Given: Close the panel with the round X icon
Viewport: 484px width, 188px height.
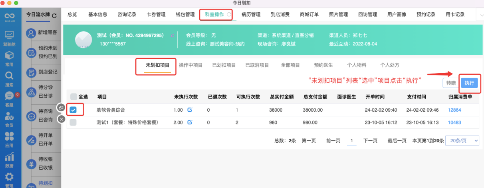Looking at the screenshot, I should point(61,119).
